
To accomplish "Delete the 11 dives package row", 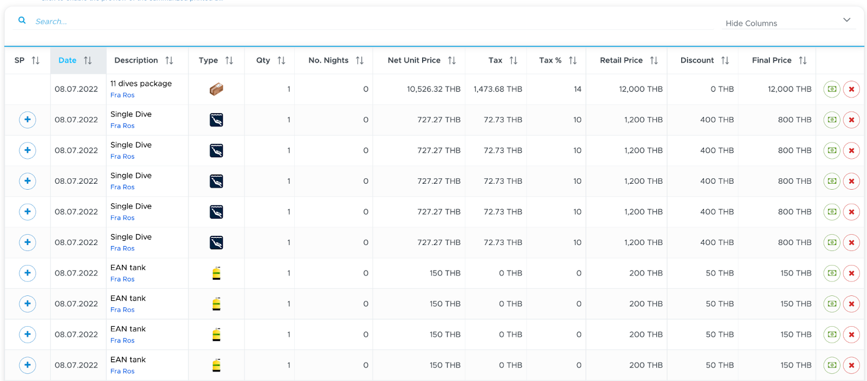I will click(x=851, y=89).
